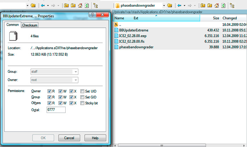Go forward in left panel toolbar
The height and width of the screenshot is (147, 247).
(53, 6)
